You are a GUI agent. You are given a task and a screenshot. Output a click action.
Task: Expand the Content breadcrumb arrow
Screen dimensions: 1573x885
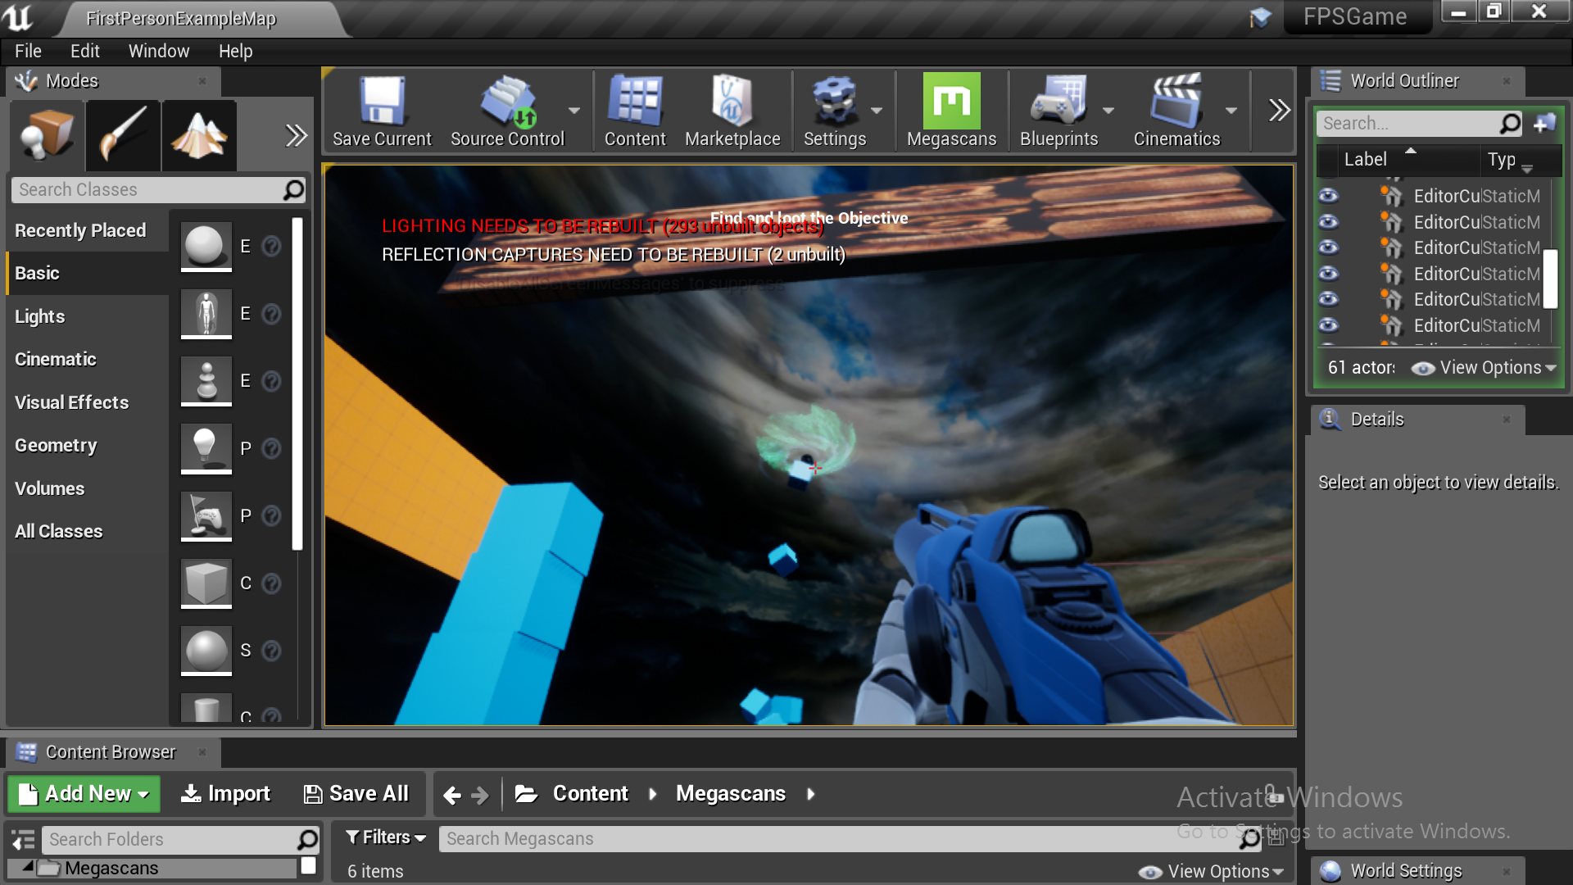click(x=653, y=794)
